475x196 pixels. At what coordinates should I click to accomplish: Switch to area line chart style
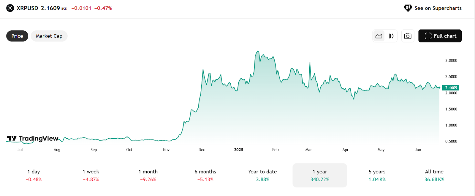coord(379,36)
